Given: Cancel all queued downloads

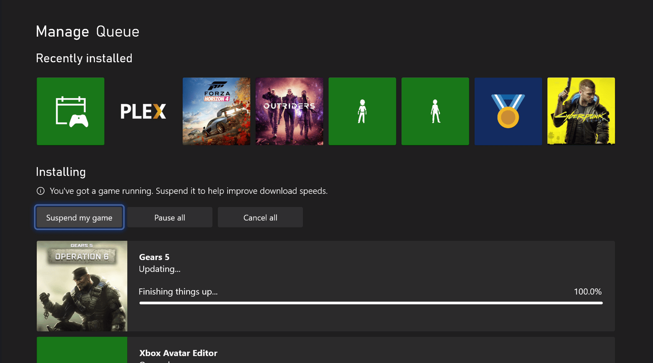Looking at the screenshot, I should click(x=260, y=217).
